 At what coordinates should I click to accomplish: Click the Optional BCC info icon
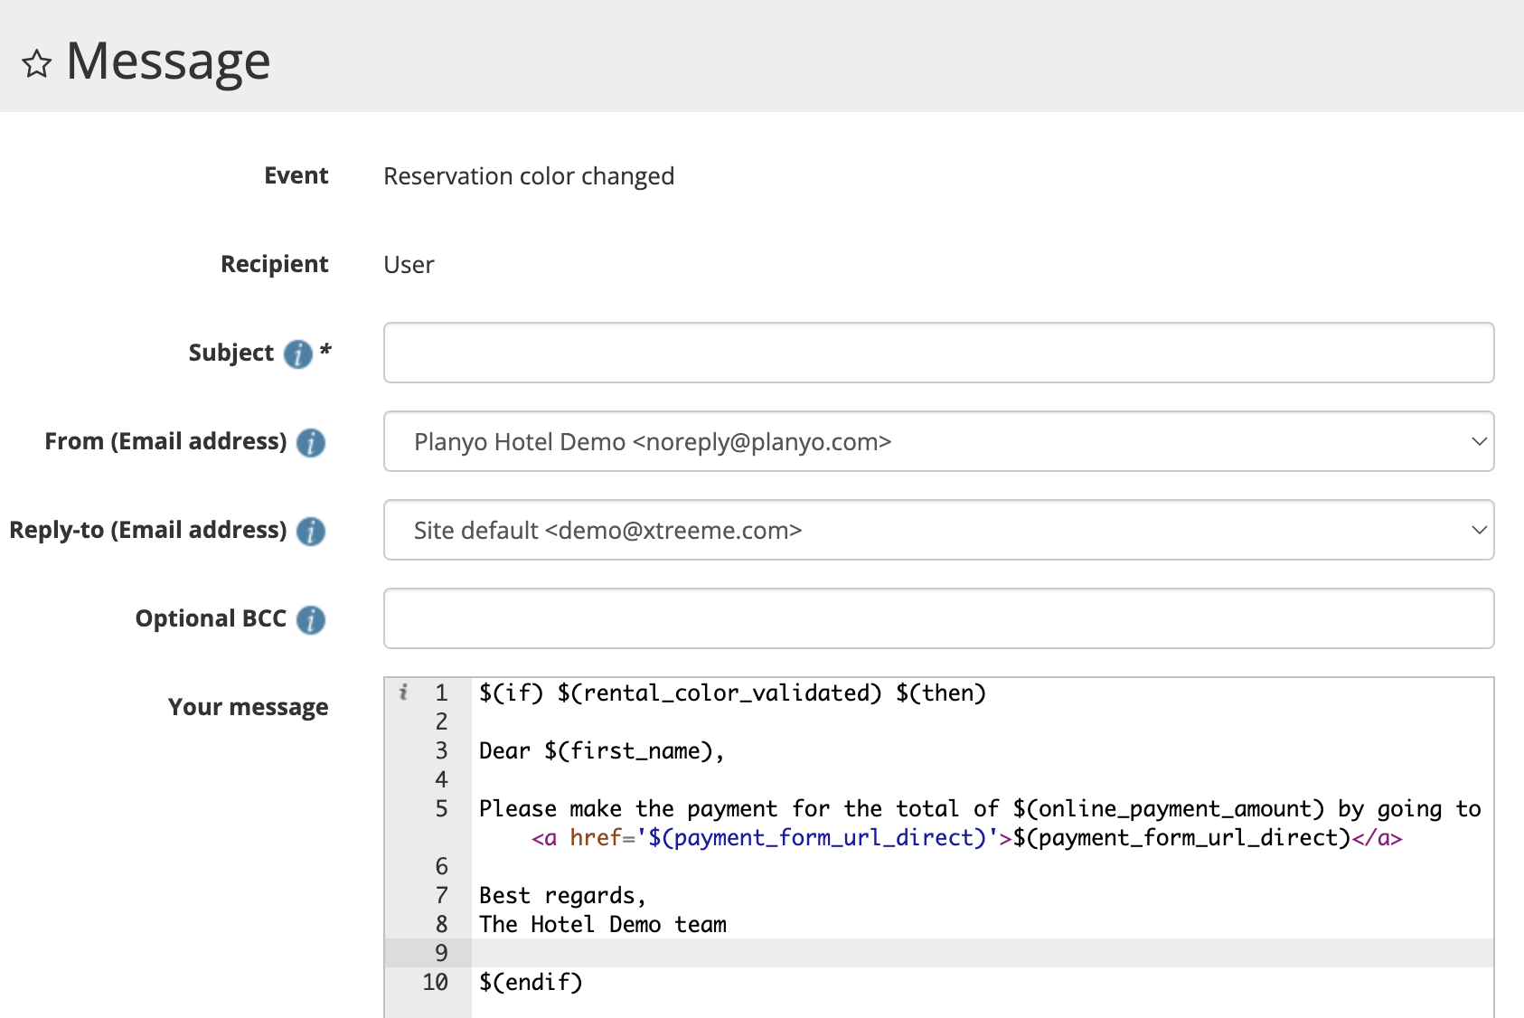pos(310,619)
